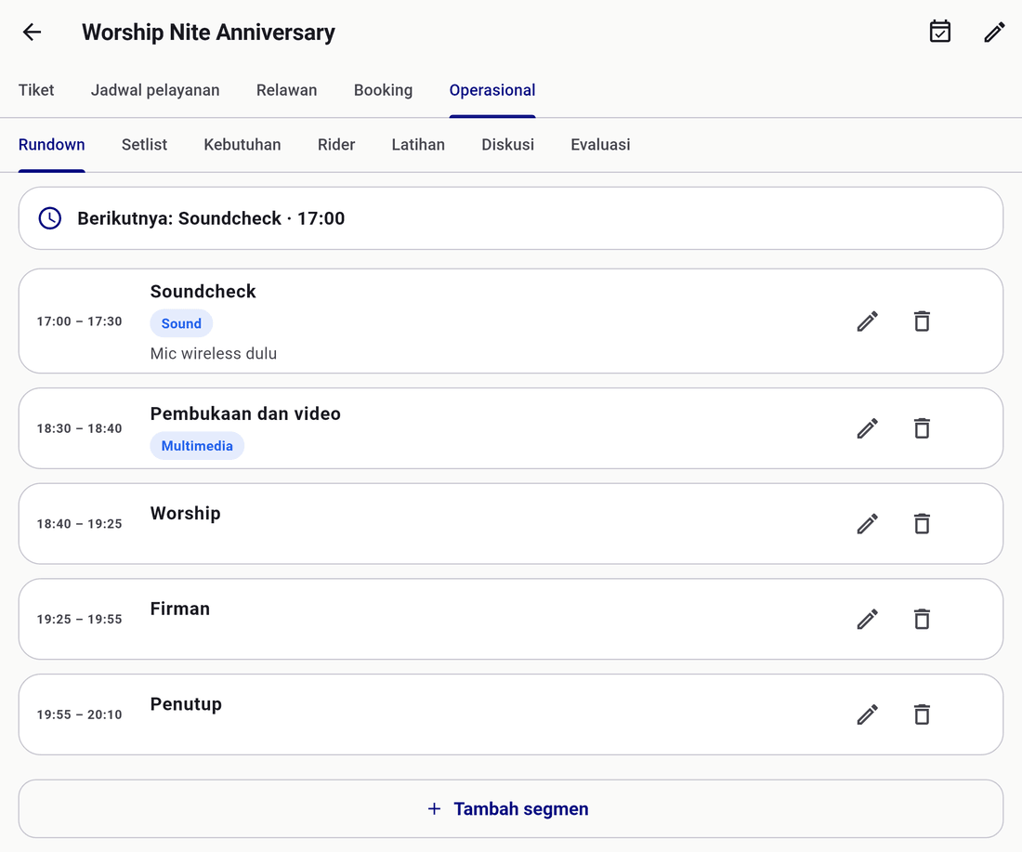Edit the Worship segment

tap(868, 524)
